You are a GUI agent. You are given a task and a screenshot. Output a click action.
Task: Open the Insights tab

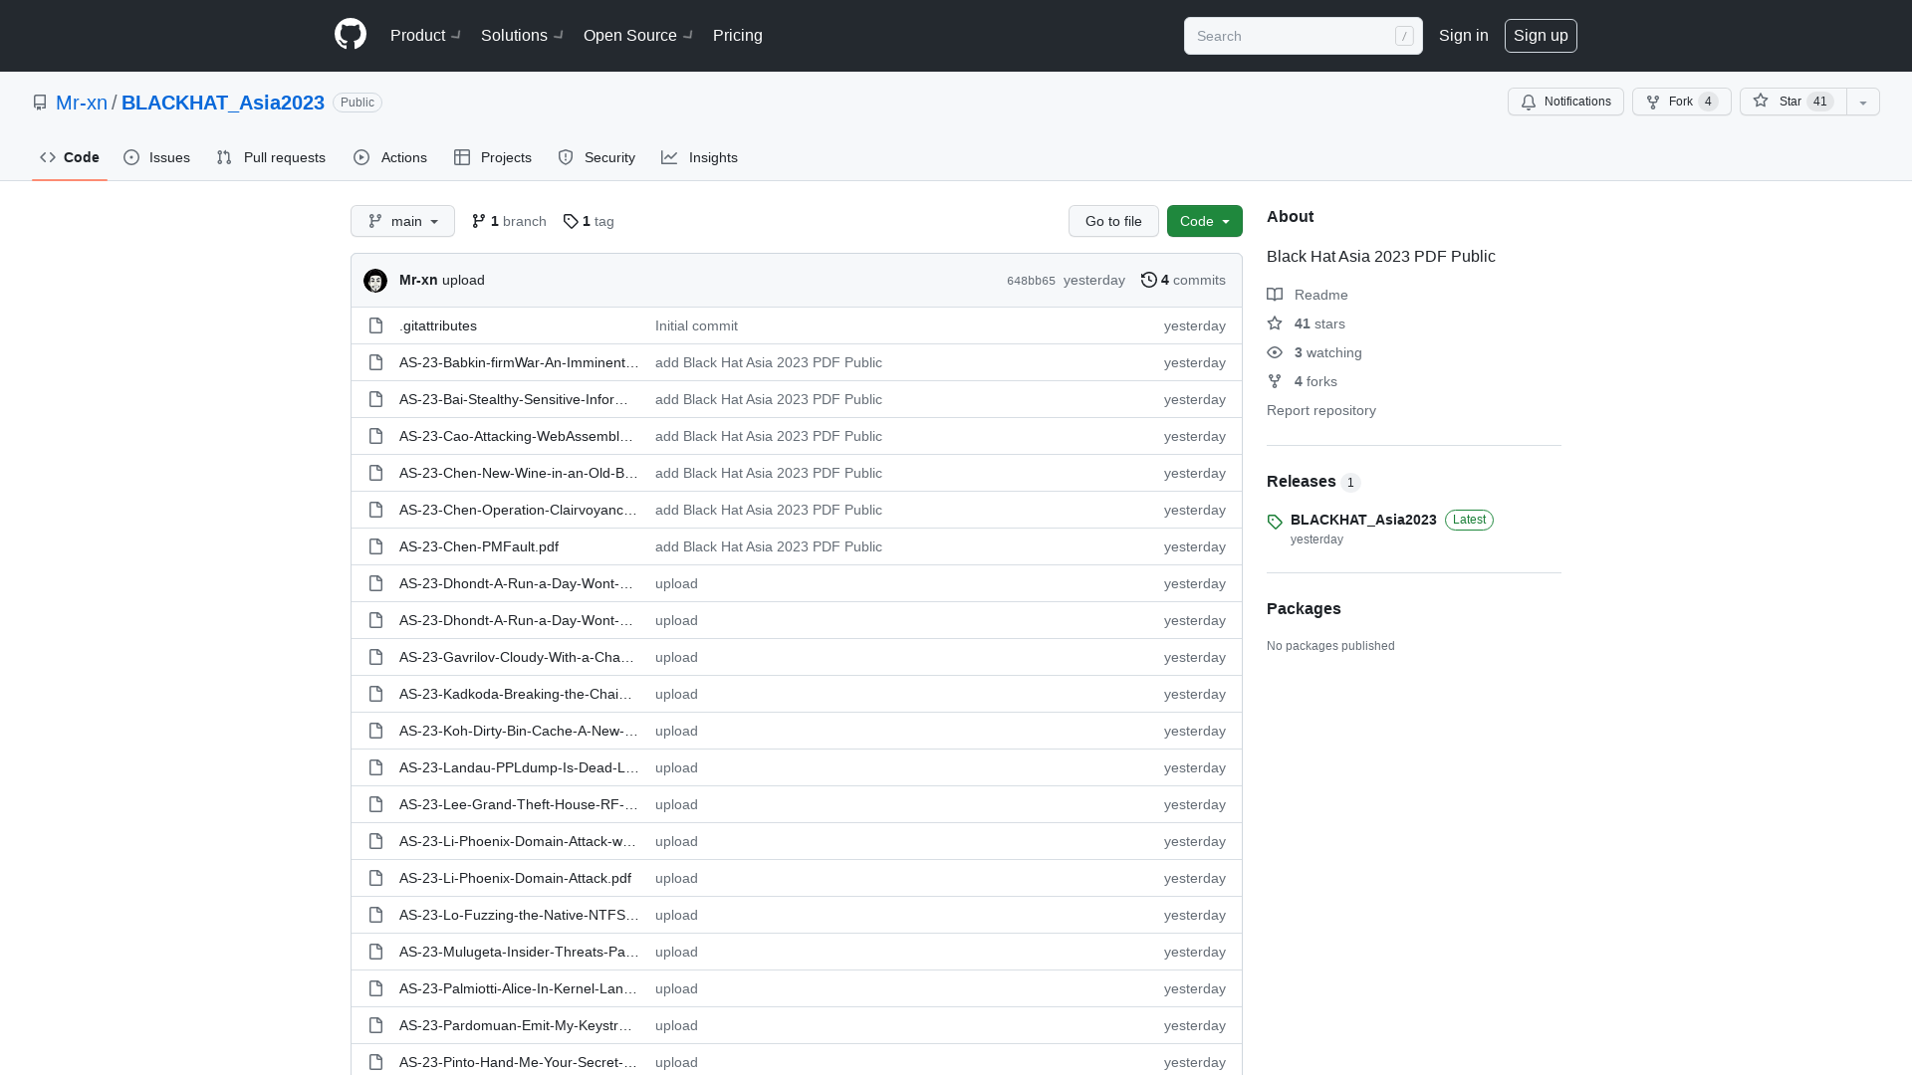tap(699, 157)
